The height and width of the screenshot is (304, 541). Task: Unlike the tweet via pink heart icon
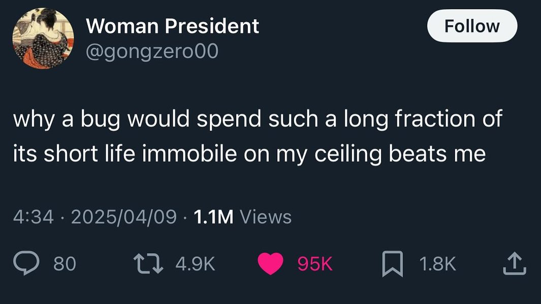pos(270,263)
